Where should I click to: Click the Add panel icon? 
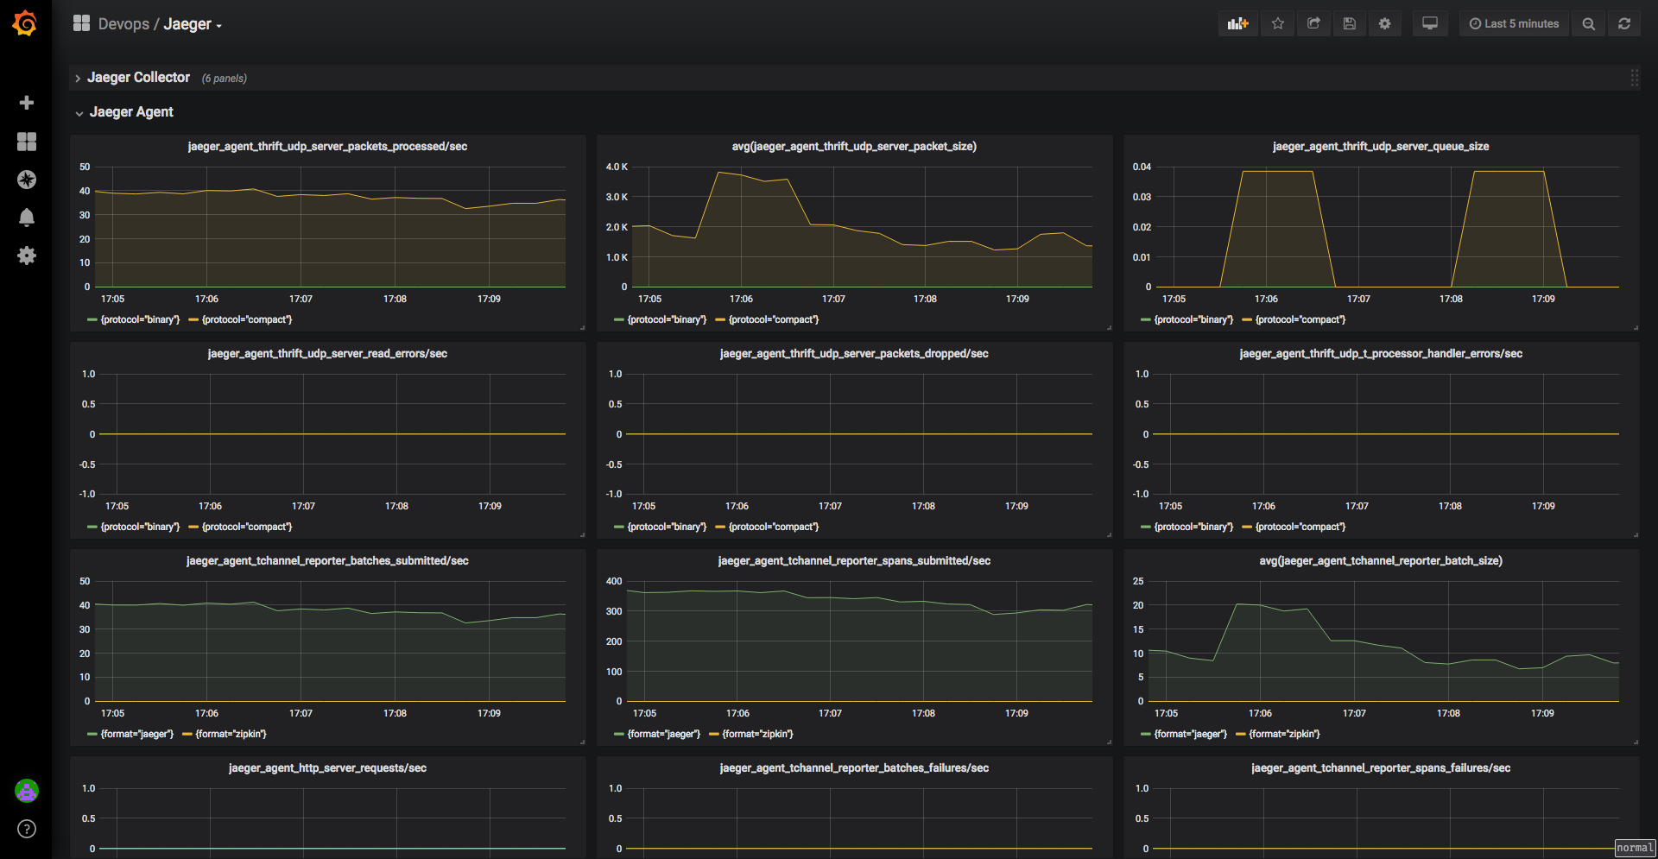coord(1238,24)
